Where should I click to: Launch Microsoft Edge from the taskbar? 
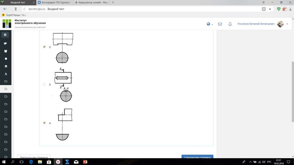[x=31, y=162]
